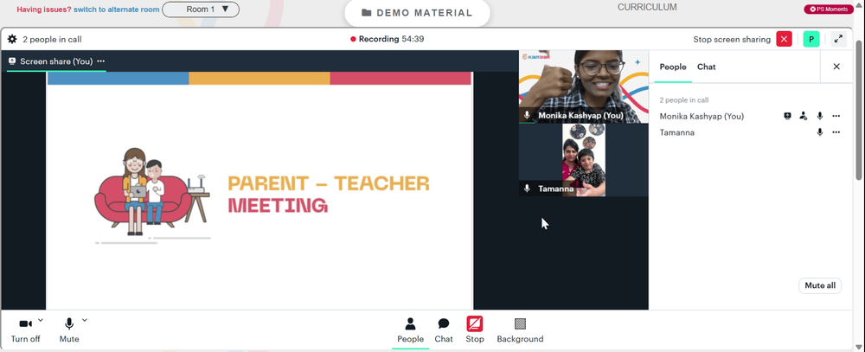Click the switch to alternate room link
Viewport: 865px width, 352px height.
click(117, 10)
